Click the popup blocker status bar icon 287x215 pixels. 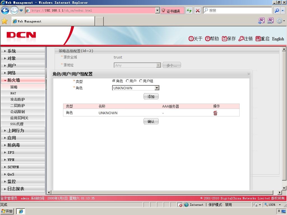(180, 205)
